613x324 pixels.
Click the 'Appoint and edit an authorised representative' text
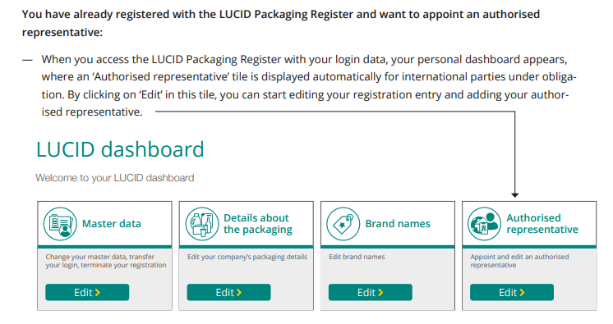519,261
